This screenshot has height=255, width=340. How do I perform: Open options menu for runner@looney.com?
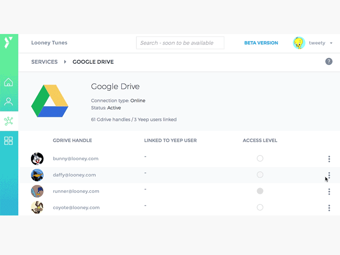pyautogui.click(x=329, y=192)
